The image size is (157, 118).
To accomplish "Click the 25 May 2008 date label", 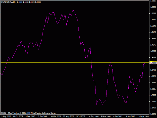I will 69,116.
